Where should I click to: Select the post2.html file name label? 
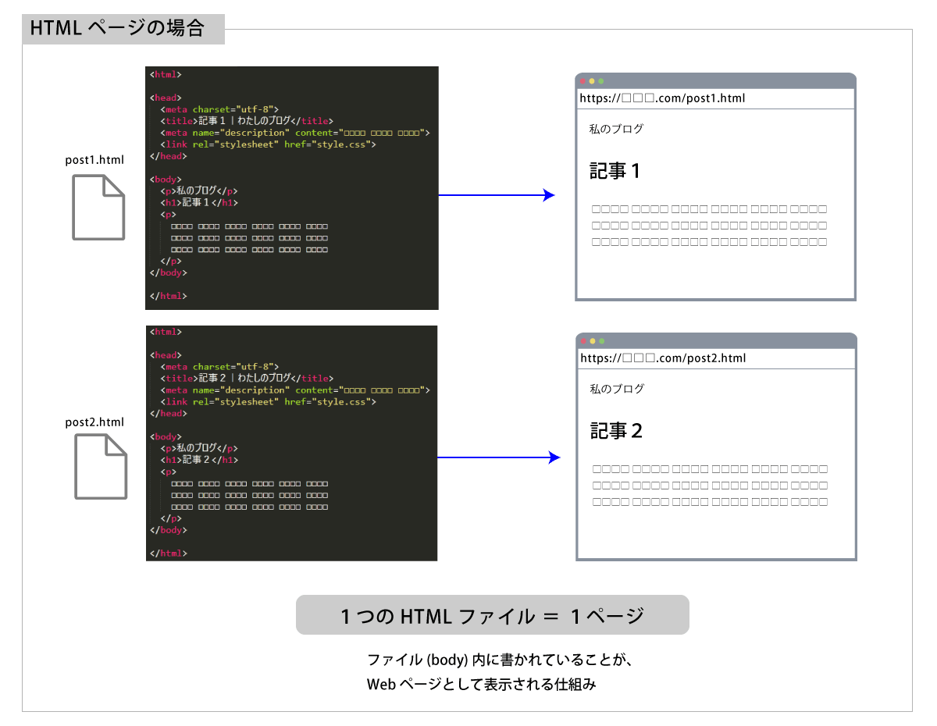tap(95, 422)
